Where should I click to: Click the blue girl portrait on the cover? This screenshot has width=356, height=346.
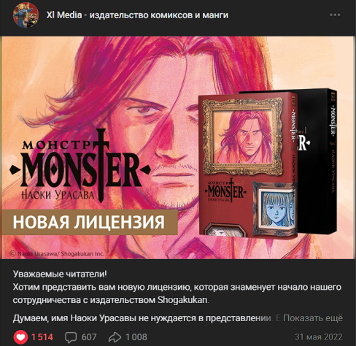tap(275, 208)
